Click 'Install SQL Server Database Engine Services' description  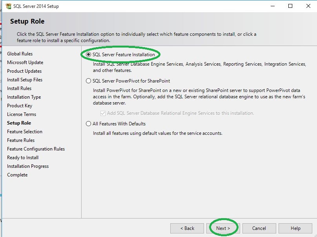tap(200, 67)
